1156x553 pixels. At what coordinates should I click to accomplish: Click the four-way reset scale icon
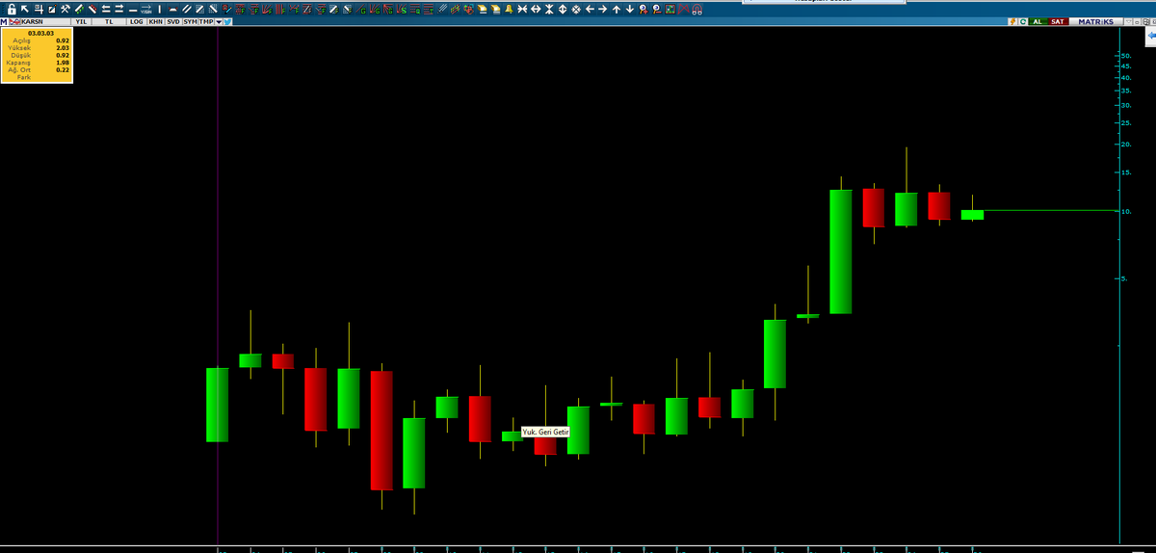click(576, 9)
